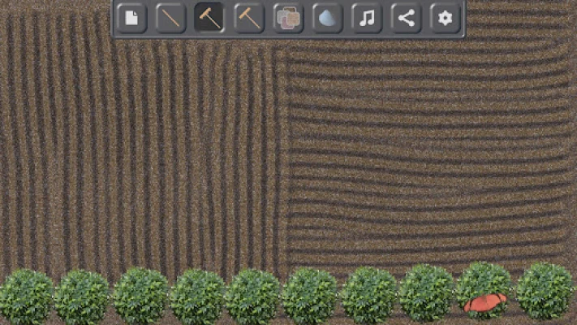The width and height of the screenshot is (577, 325).
Task: Choose the second, lighter rake tool
Action: [248, 18]
